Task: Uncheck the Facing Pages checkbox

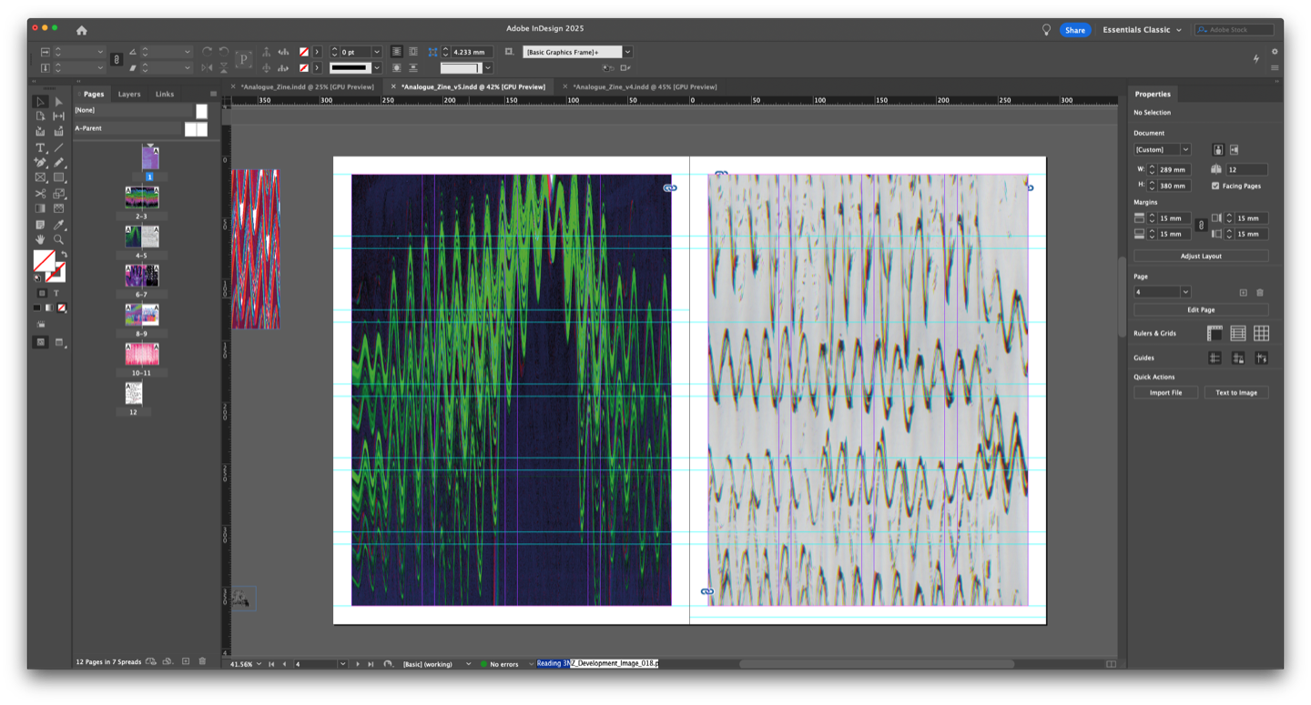Action: (1215, 186)
